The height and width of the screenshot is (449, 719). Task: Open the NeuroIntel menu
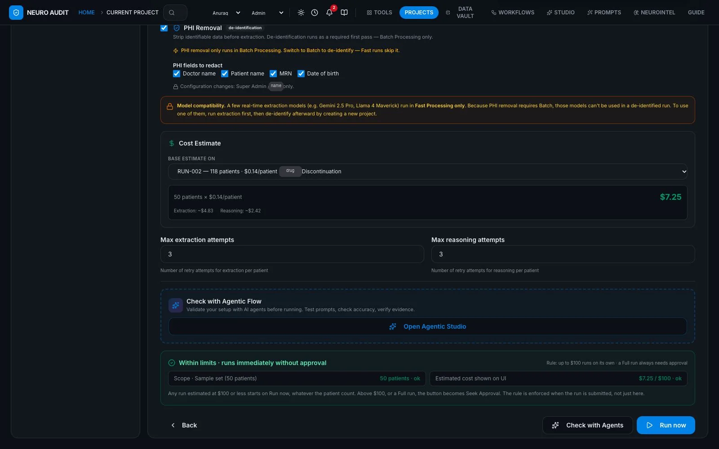point(654,13)
